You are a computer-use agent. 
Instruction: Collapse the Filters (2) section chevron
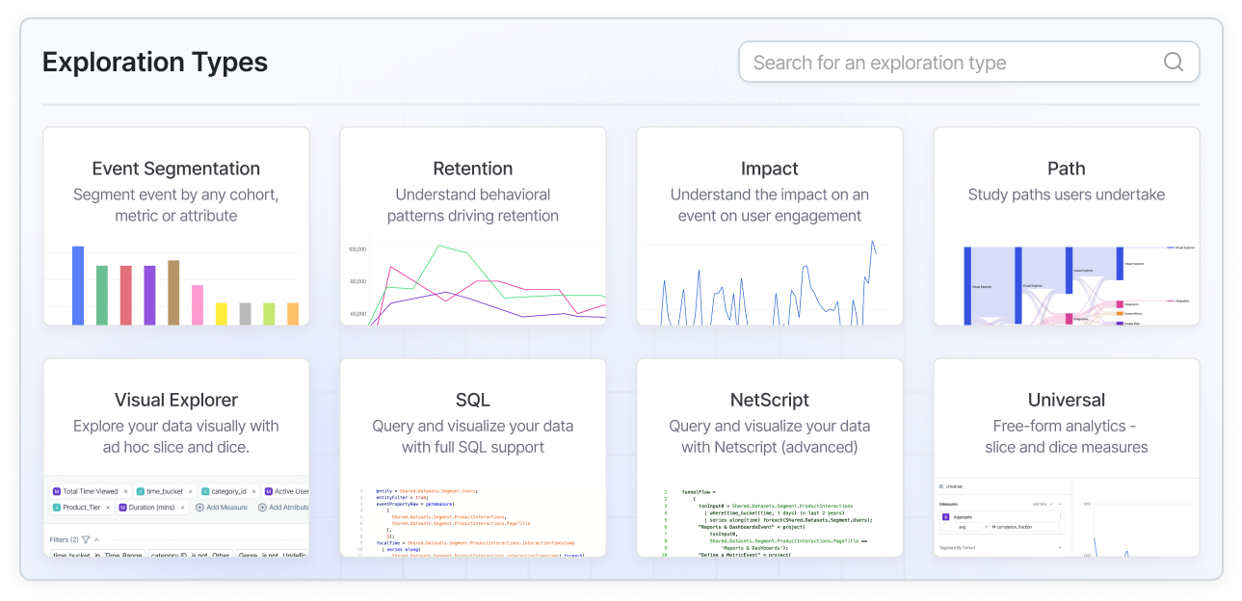pyautogui.click(x=96, y=539)
